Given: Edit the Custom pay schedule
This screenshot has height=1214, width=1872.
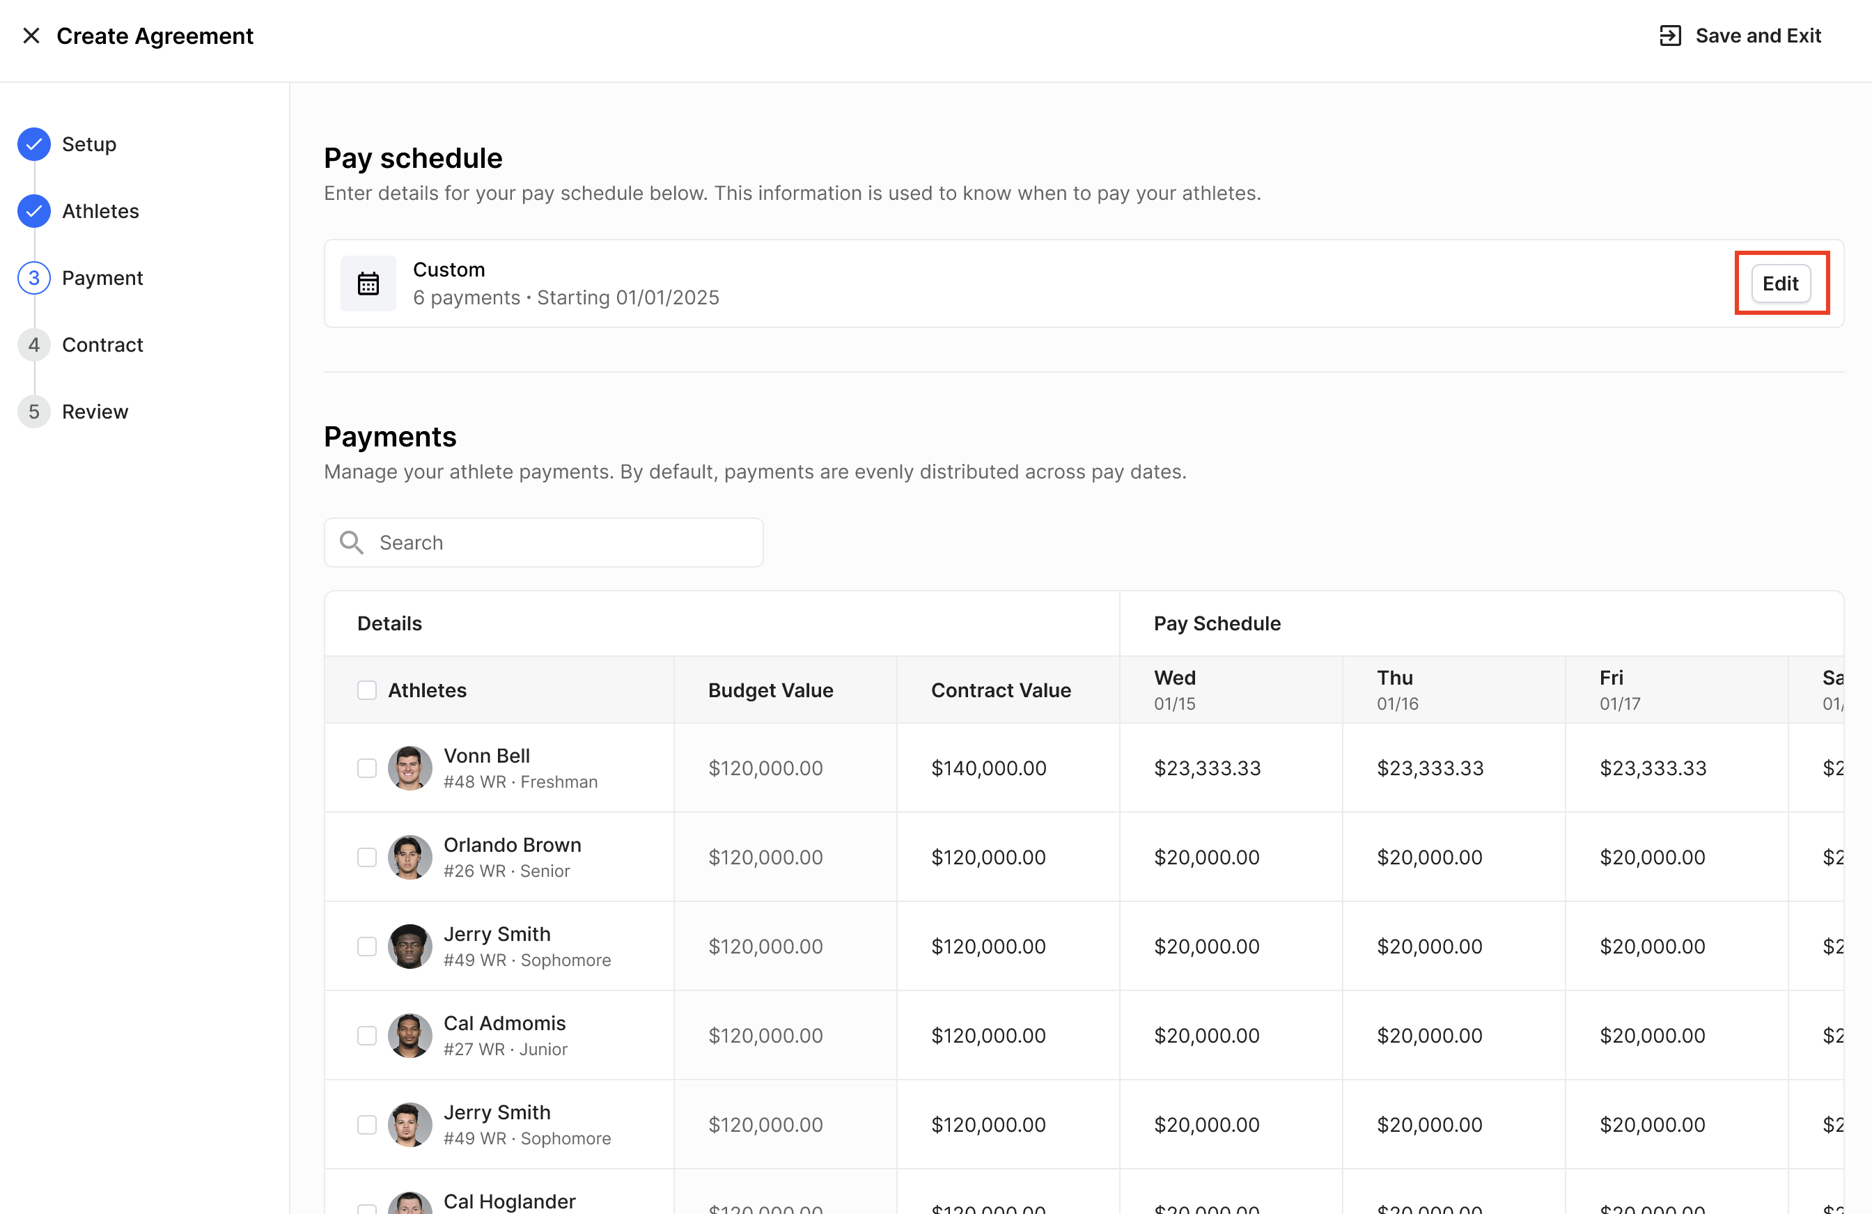Looking at the screenshot, I should [1780, 283].
